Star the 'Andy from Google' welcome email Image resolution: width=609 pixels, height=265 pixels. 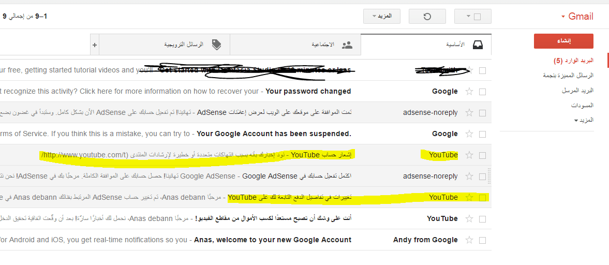coord(469,240)
